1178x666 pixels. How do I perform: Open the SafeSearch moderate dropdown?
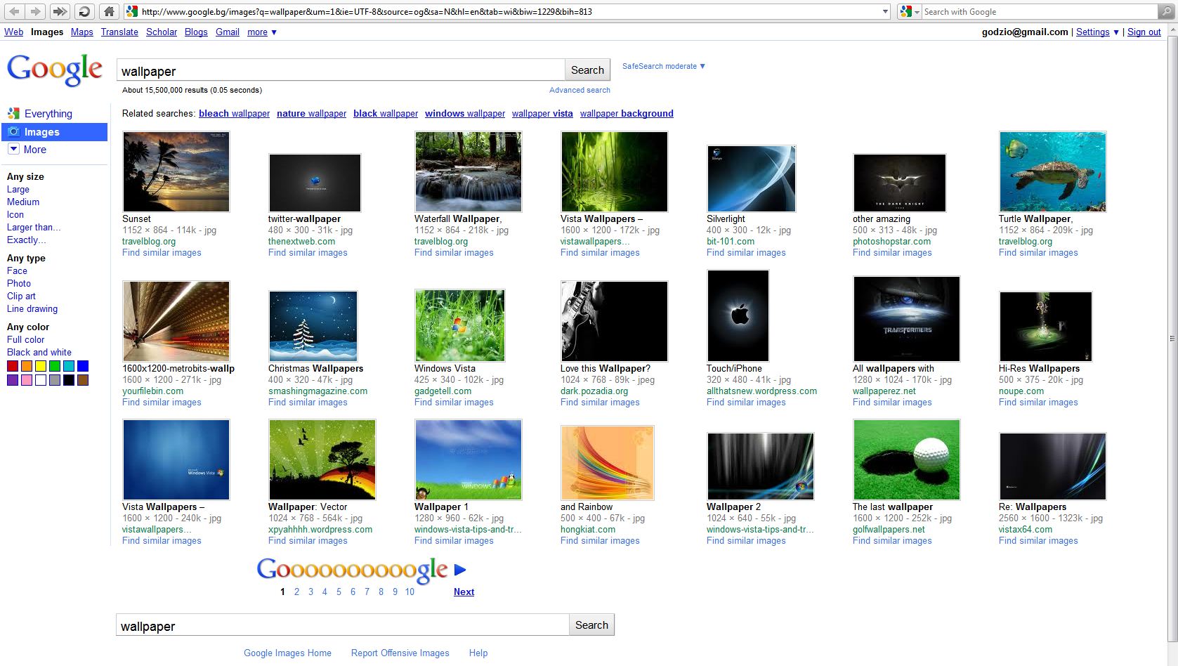tap(663, 66)
